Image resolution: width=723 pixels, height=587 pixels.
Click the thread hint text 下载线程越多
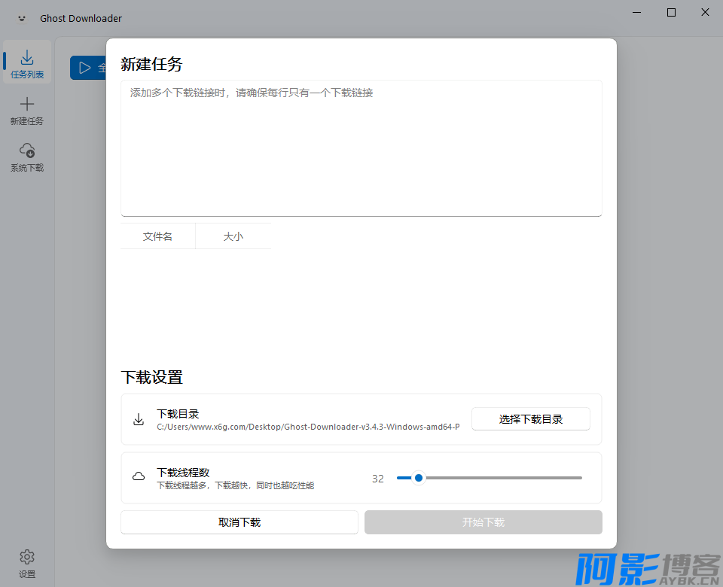[235, 485]
